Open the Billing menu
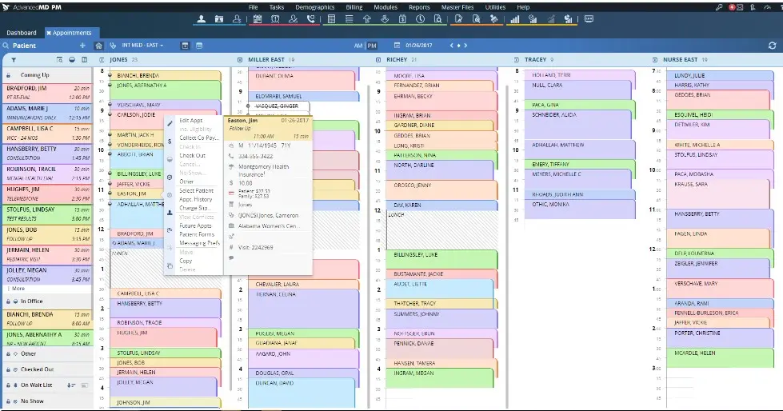Image resolution: width=783 pixels, height=411 pixels. coord(353,7)
